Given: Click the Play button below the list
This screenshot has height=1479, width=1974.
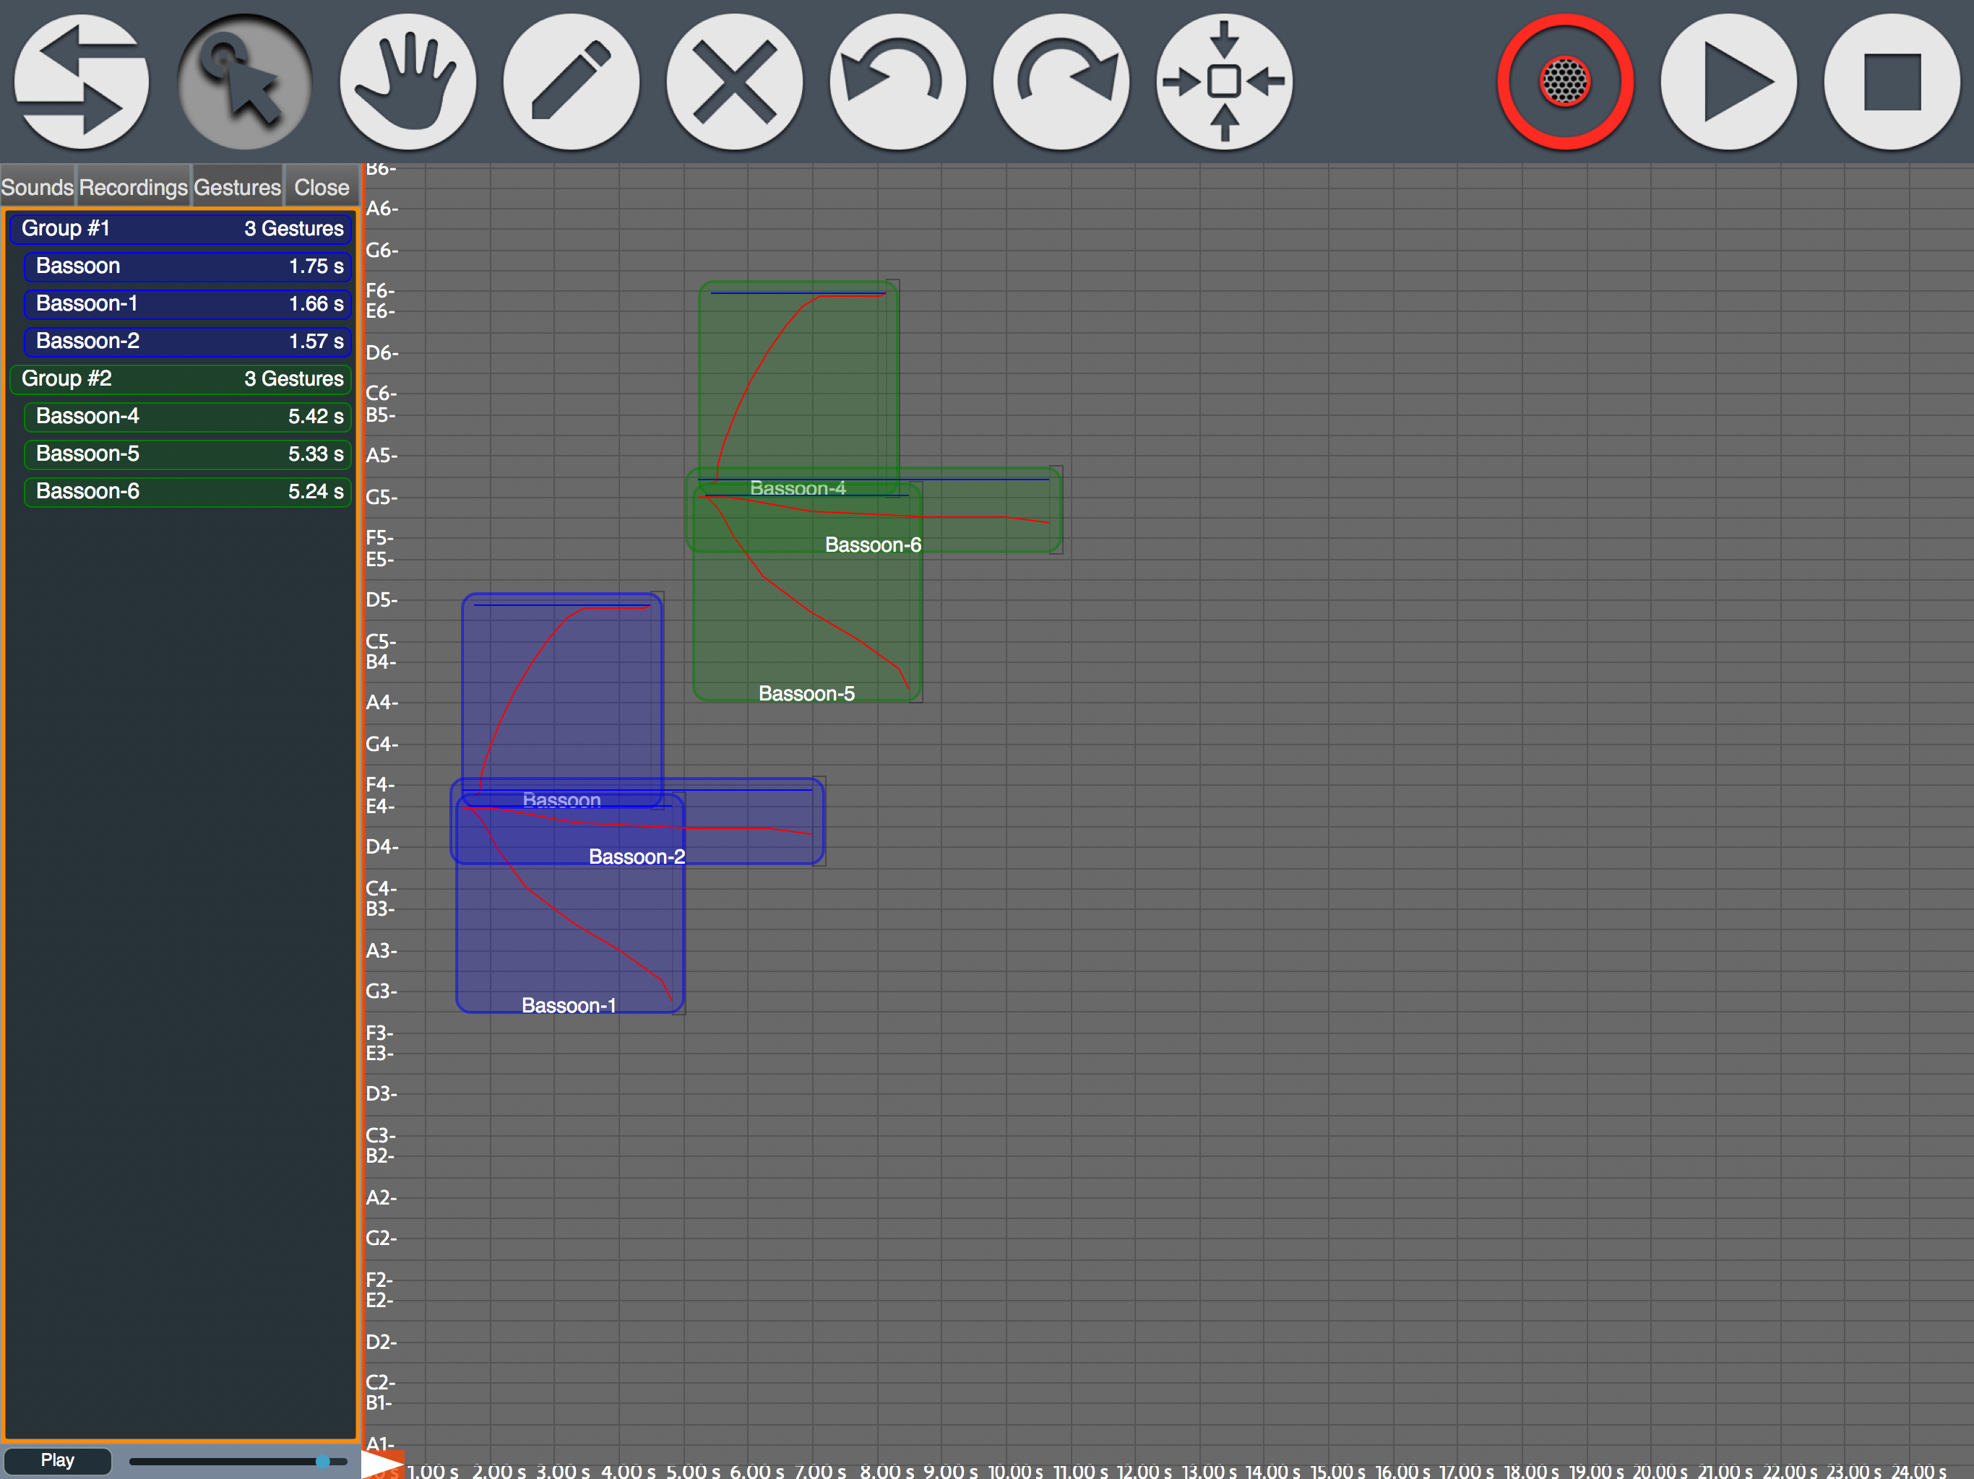Looking at the screenshot, I should [58, 1460].
